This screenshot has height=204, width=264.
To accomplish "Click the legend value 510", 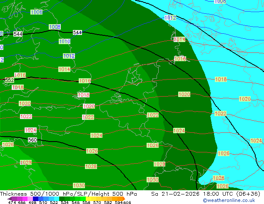I will click(43, 202).
